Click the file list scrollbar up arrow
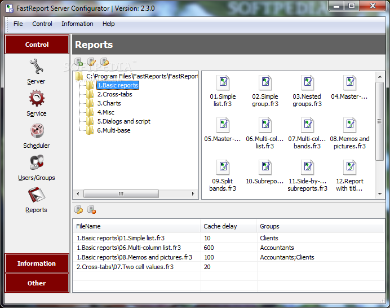The height and width of the screenshot is (308, 390). (380, 77)
